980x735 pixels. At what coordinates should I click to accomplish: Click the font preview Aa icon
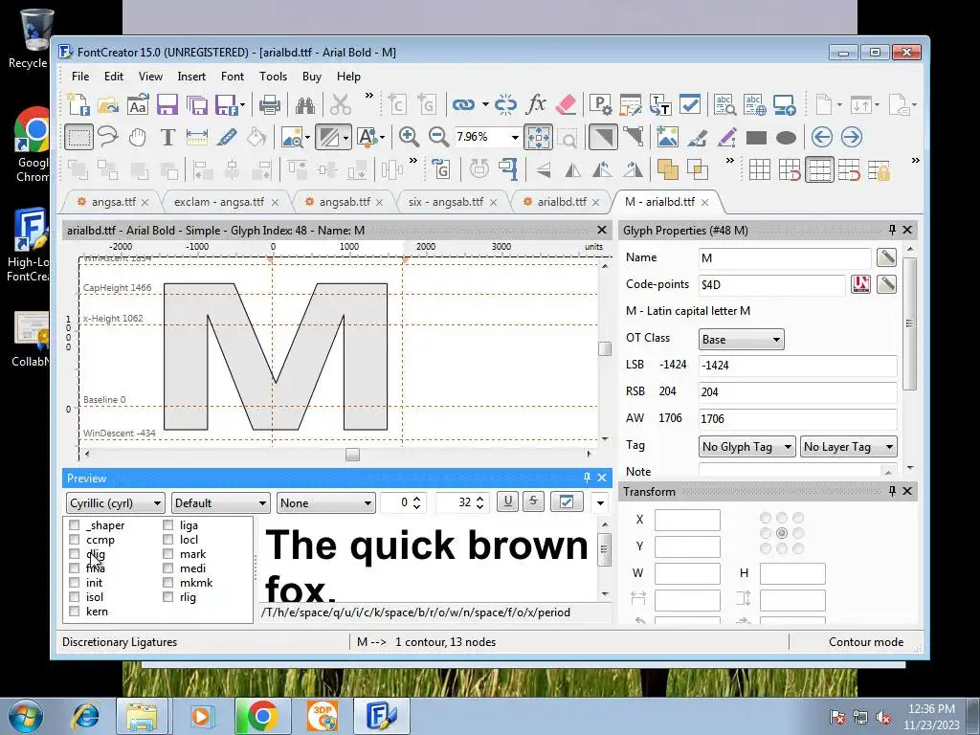138,104
